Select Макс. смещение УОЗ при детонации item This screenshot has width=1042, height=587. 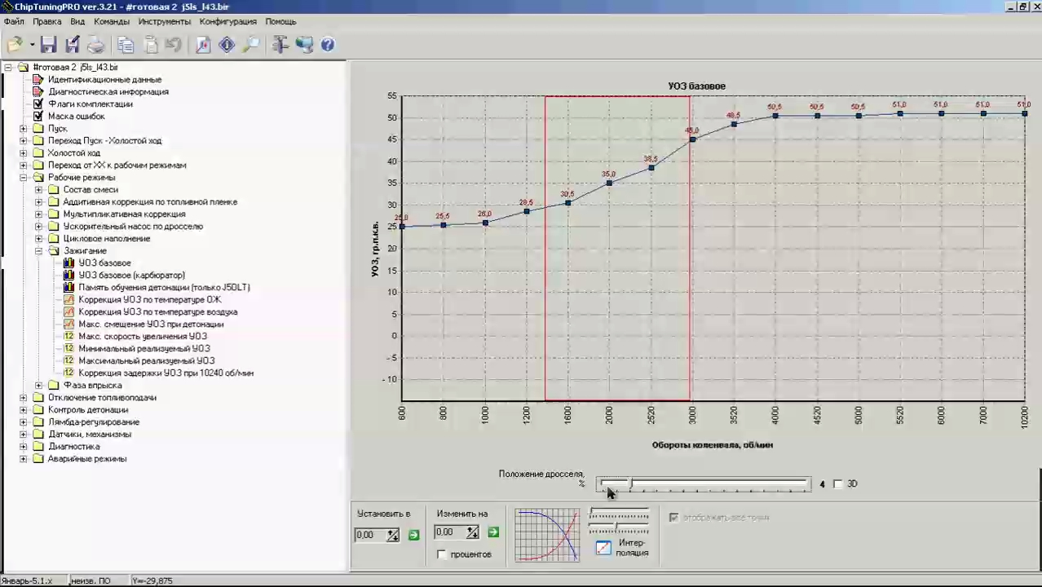[x=151, y=324]
